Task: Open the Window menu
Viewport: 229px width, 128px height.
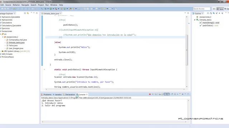Action: tap(54, 5)
